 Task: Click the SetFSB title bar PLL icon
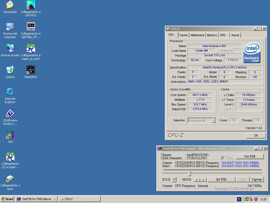pyautogui.click(x=160, y=149)
